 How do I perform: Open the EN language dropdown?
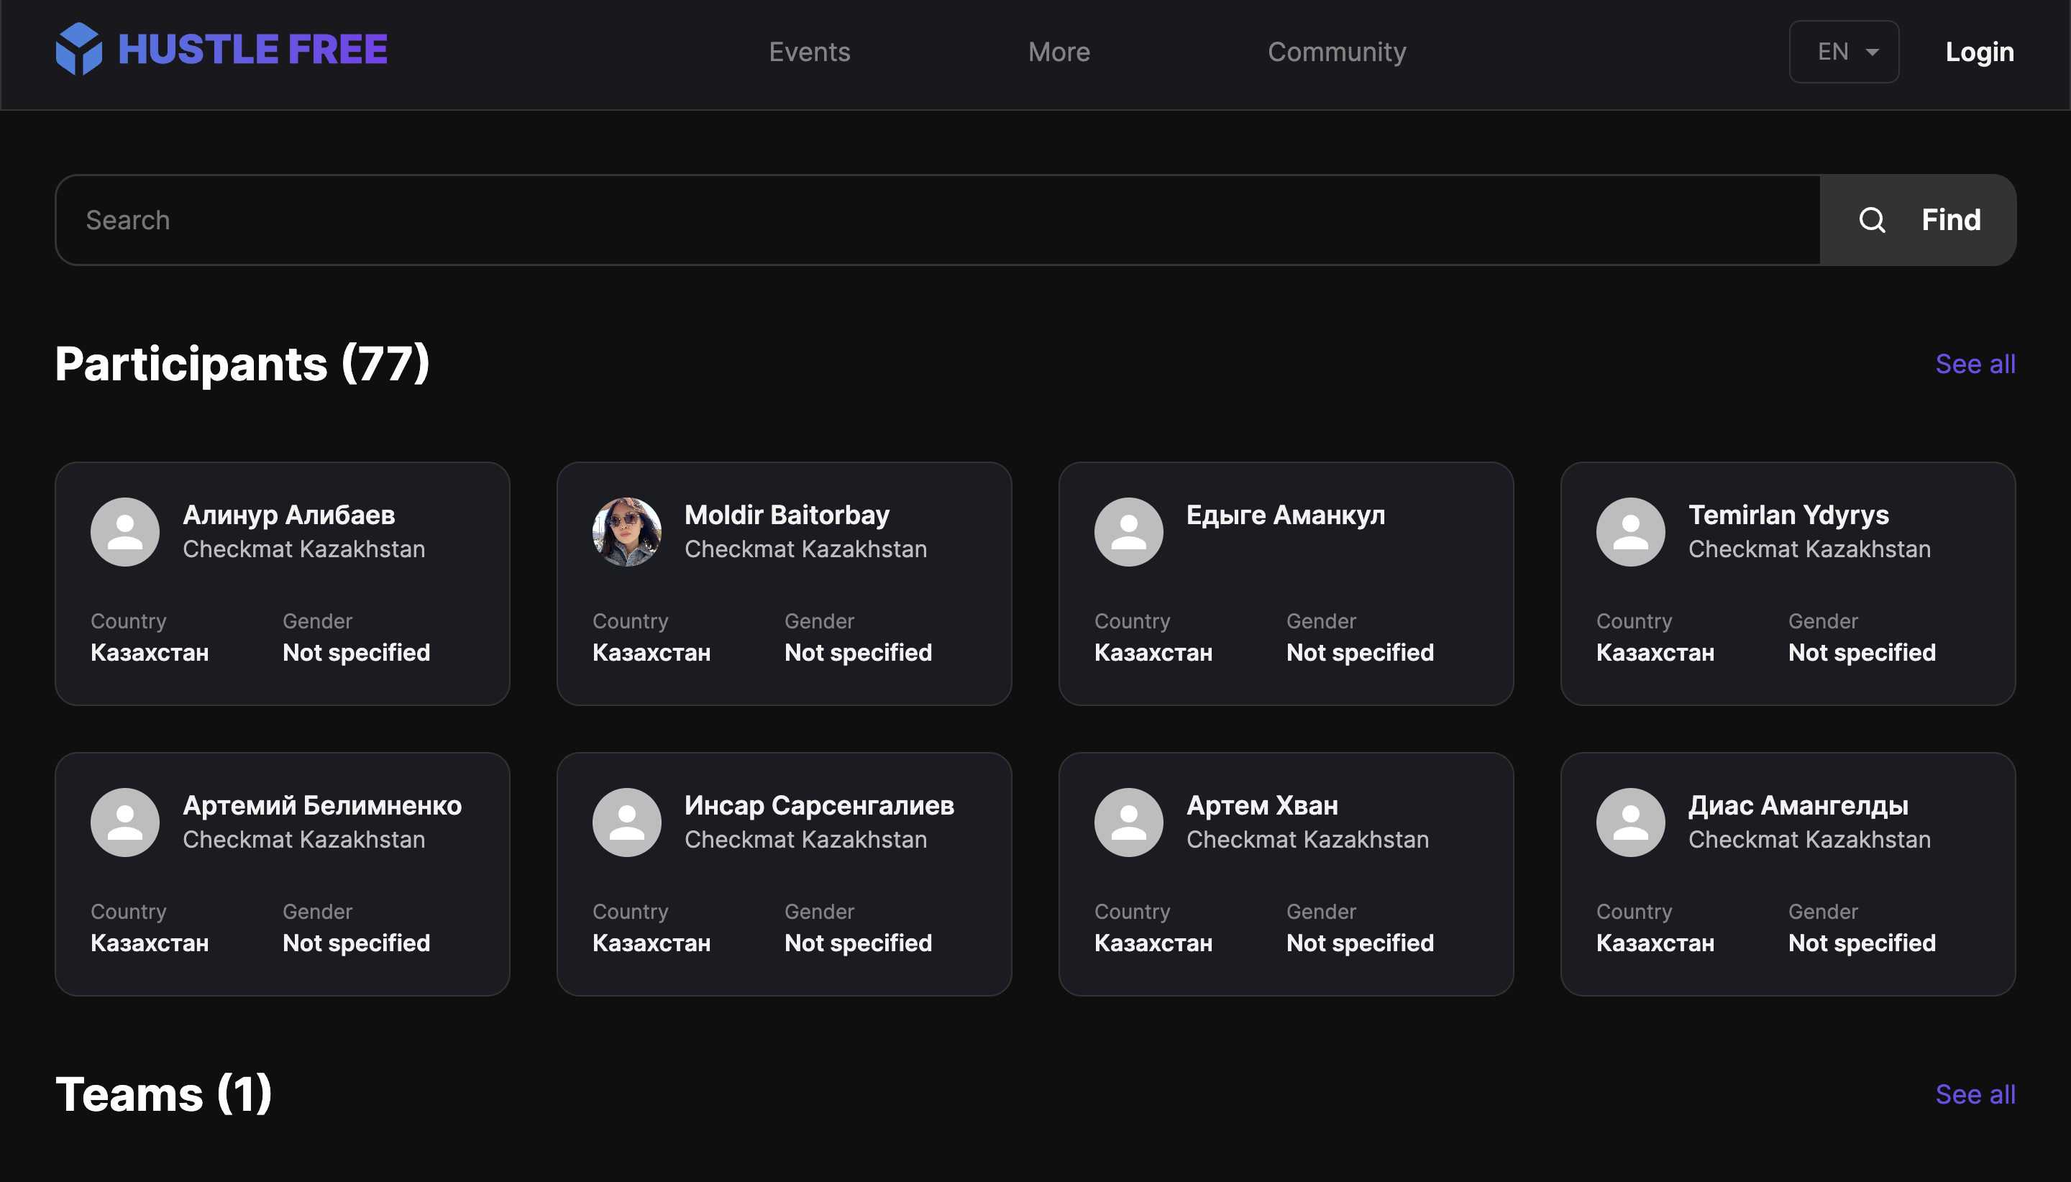1843,51
